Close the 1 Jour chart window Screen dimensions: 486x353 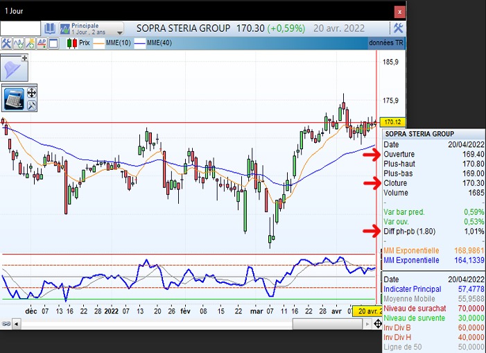399,12
